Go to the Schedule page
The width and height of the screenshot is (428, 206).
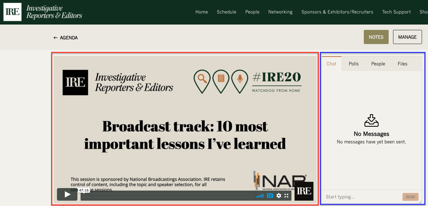pos(227,12)
